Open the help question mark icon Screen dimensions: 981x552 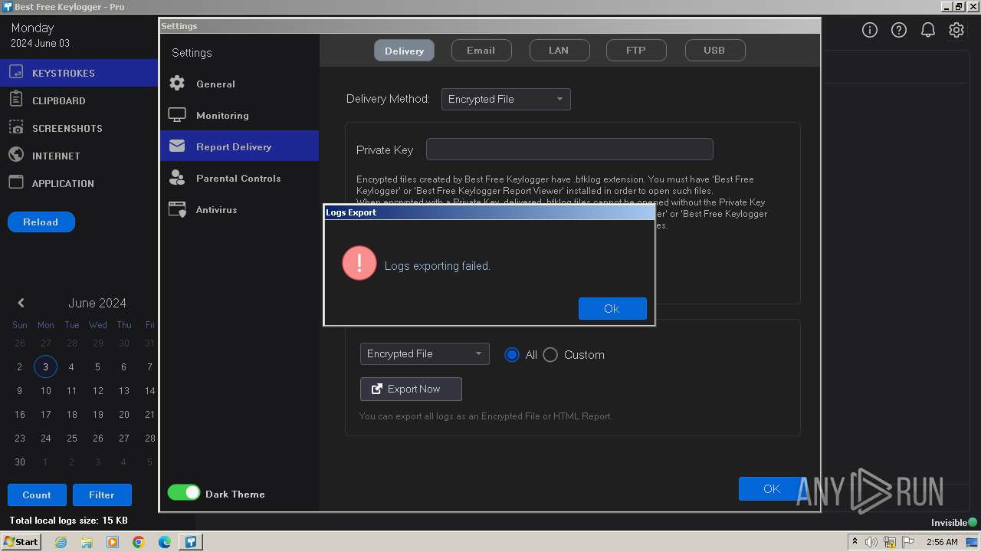click(899, 30)
